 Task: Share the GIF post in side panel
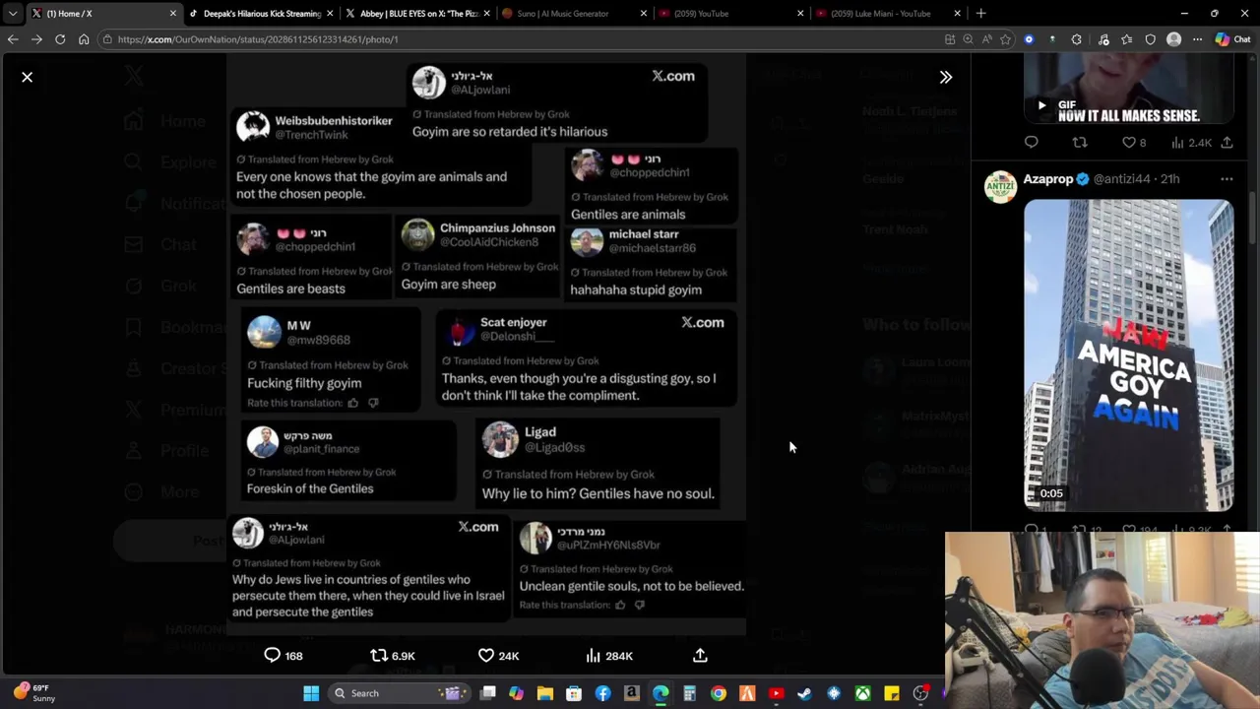tap(1227, 143)
